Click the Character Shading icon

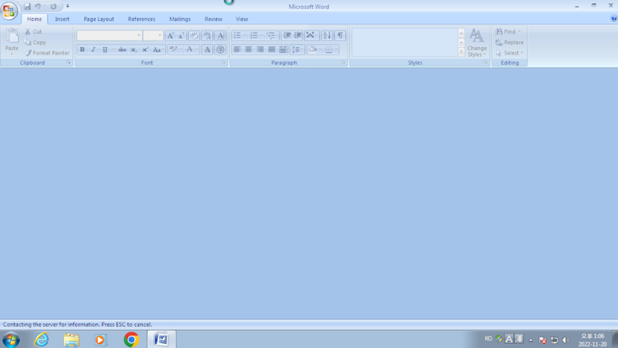pos(207,50)
